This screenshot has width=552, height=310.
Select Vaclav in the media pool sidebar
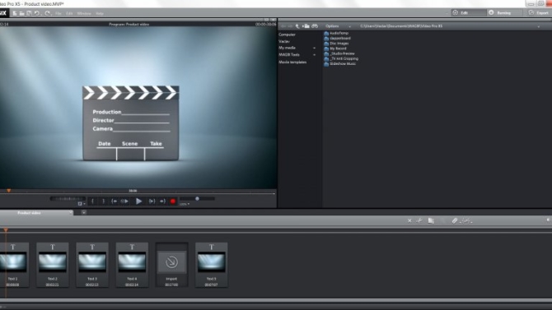pyautogui.click(x=284, y=41)
